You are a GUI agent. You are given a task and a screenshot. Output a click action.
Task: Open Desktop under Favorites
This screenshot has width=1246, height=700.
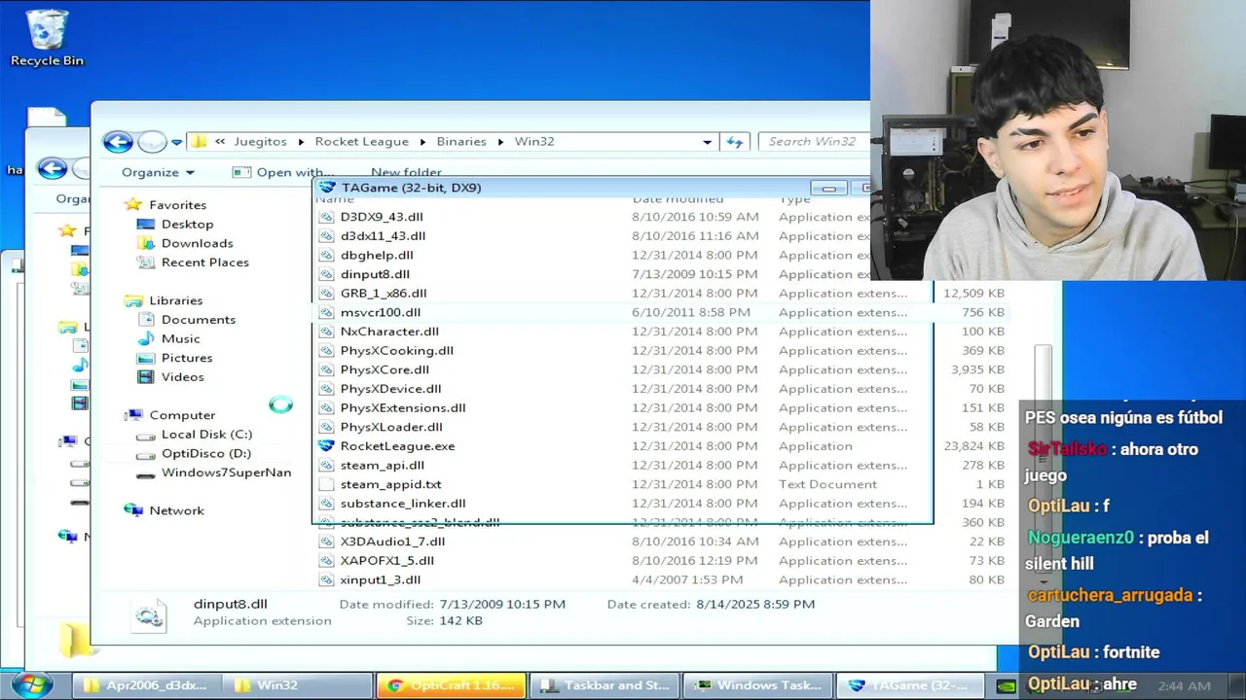pos(187,225)
